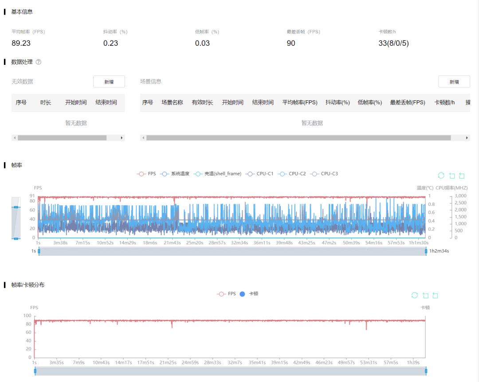This screenshot has height=382, width=479.
Task: Activate area zoom on the 帧率/卡顿分布 chart
Action: 425,295
